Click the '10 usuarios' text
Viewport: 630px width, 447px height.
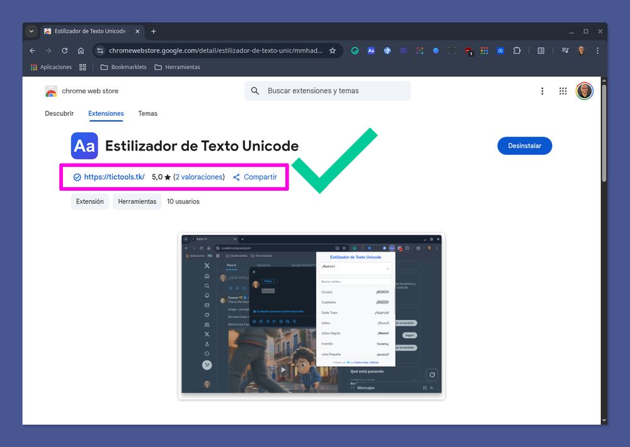point(183,201)
